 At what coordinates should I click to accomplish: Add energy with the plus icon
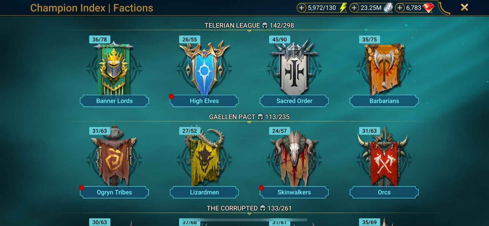pos(301,8)
